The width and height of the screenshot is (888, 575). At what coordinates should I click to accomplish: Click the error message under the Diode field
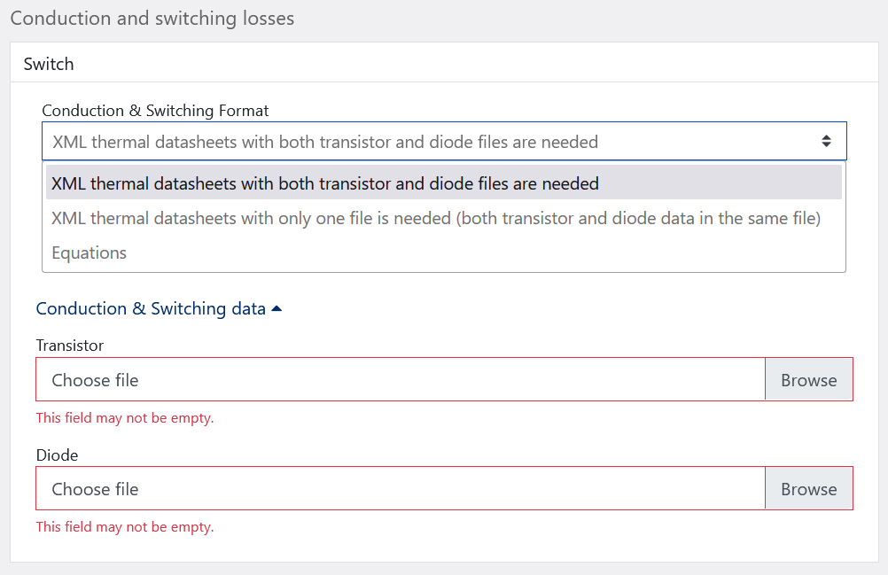click(x=125, y=527)
